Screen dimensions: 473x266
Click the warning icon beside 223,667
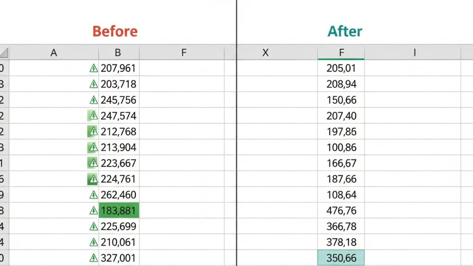94,163
